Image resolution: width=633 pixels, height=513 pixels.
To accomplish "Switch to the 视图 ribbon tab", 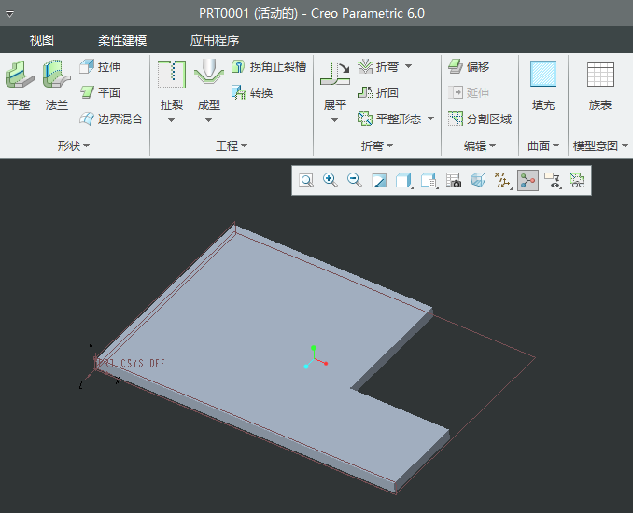I will [x=42, y=40].
